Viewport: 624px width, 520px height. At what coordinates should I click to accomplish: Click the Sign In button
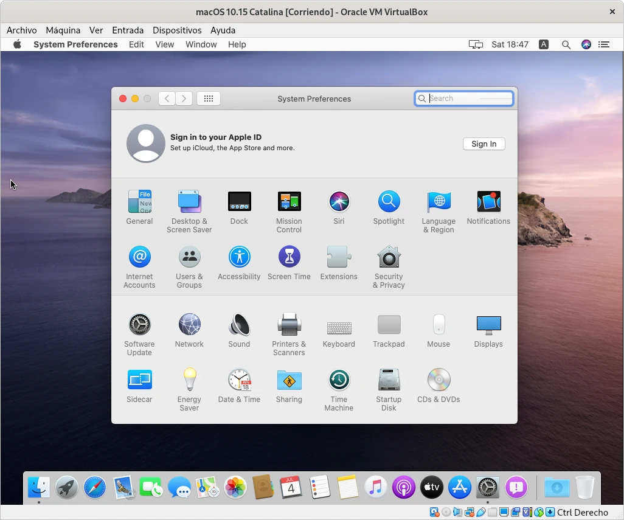coord(484,144)
